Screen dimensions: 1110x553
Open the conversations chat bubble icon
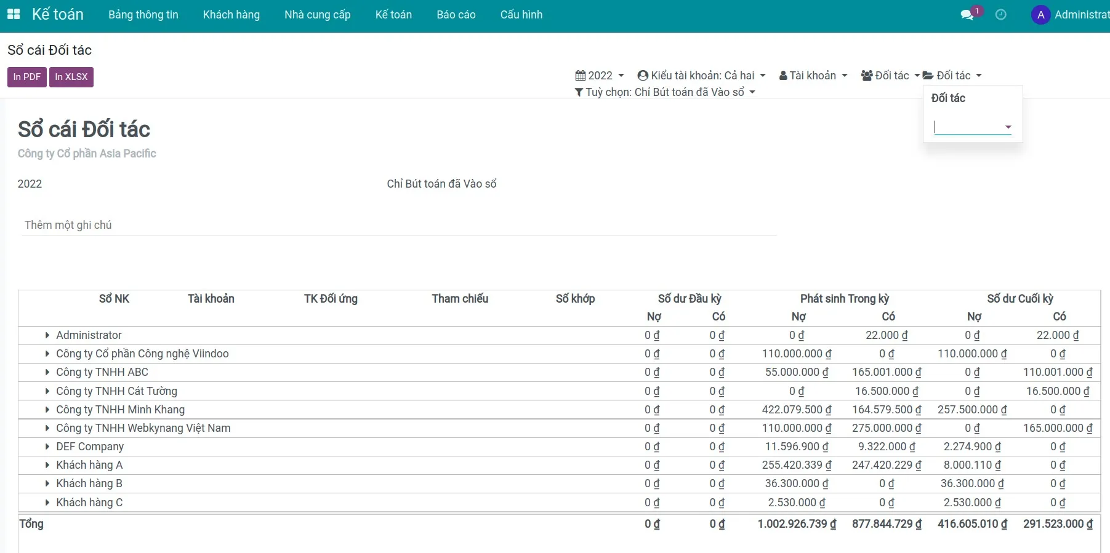pos(967,15)
